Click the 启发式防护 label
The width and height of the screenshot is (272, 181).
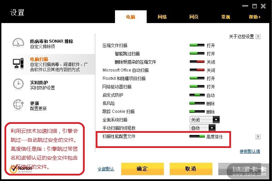(x=113, y=95)
